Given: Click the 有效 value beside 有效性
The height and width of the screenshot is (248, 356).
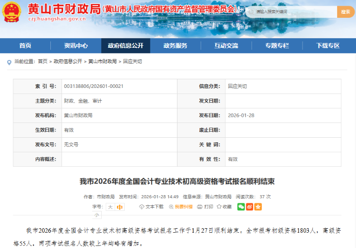Looking at the screenshot, I should [233, 159].
